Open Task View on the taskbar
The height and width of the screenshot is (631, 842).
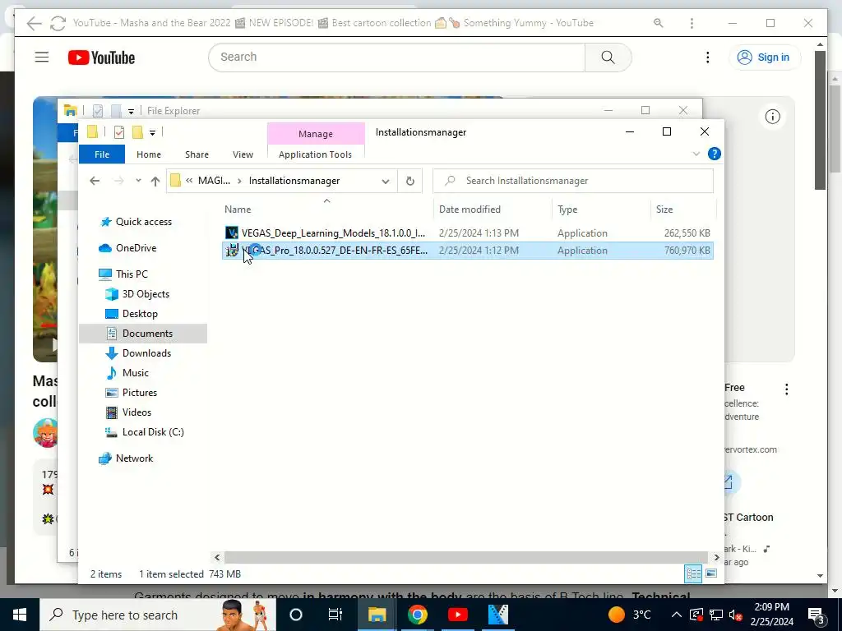(x=335, y=615)
